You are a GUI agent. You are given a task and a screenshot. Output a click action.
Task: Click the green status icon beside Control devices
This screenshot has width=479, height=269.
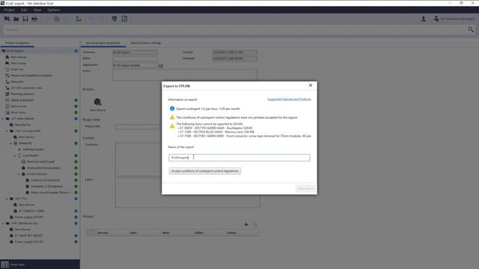click(x=76, y=174)
